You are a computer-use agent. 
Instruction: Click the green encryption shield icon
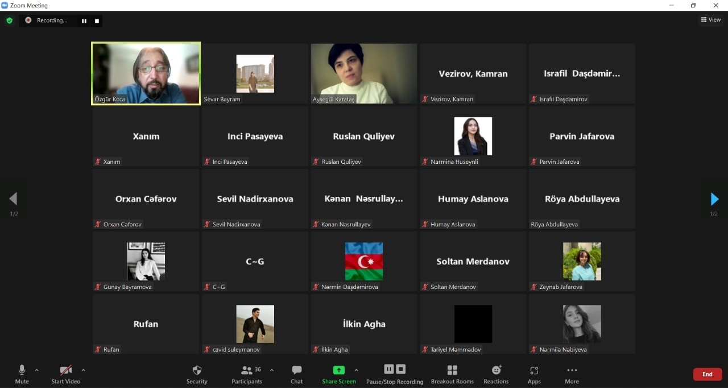9,20
